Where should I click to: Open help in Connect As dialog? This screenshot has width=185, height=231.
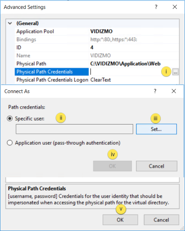pos(155,91)
